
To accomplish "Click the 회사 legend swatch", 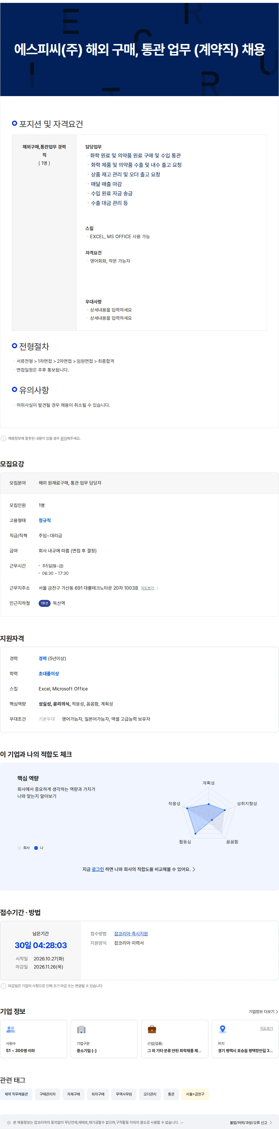I will (x=19, y=848).
